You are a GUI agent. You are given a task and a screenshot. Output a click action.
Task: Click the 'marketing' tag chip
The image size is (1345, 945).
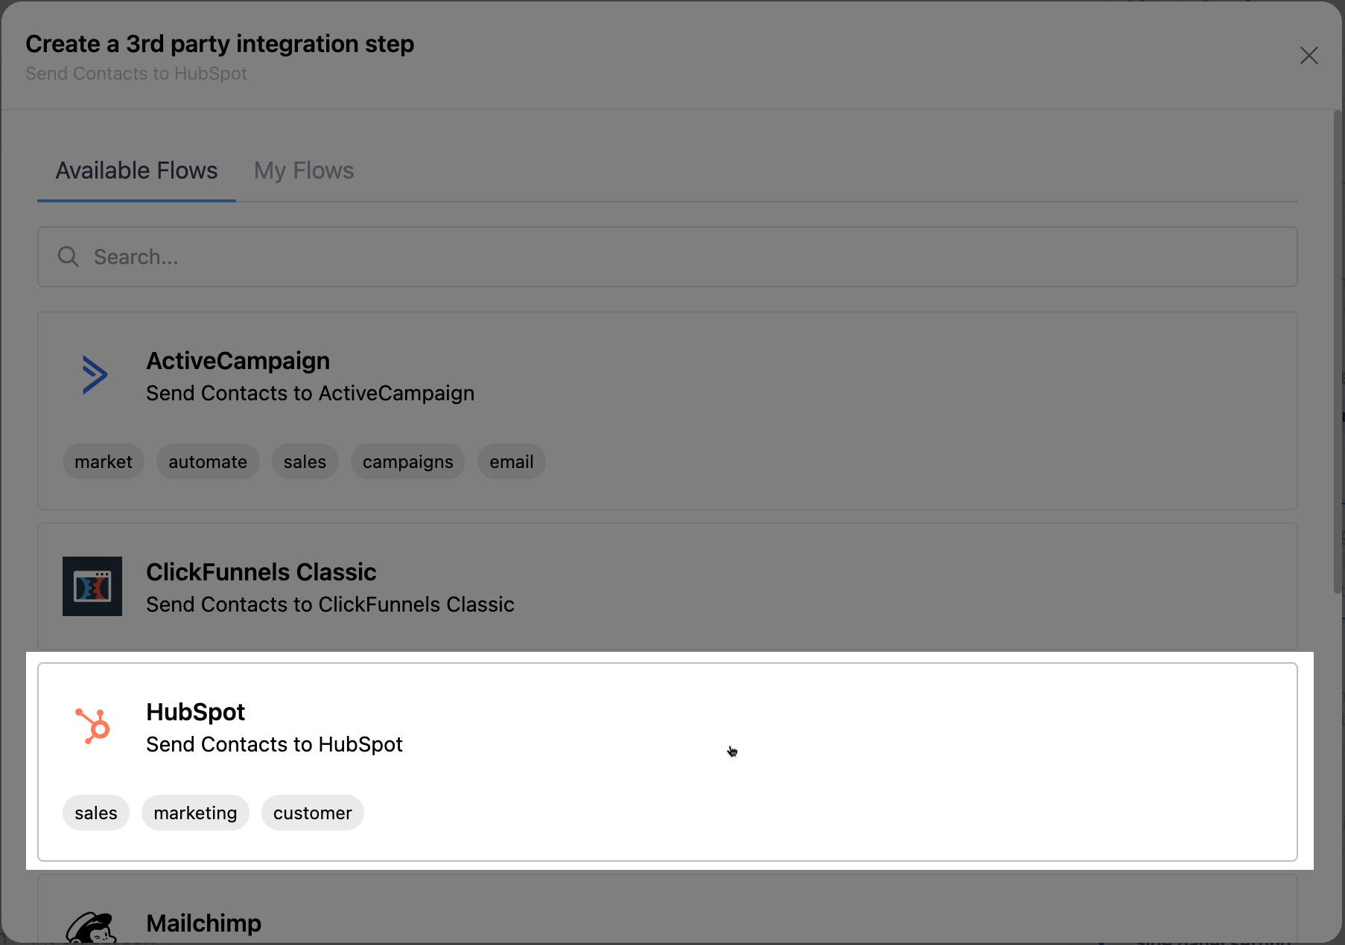pyautogui.click(x=196, y=813)
